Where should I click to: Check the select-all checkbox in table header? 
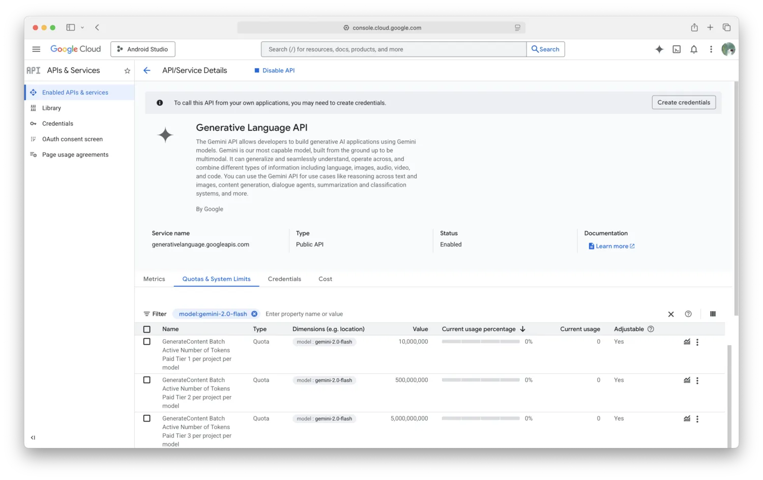147,329
